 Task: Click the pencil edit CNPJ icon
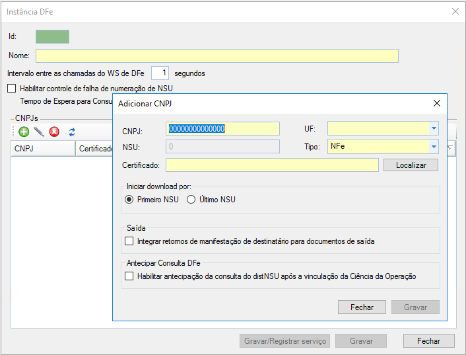point(39,132)
